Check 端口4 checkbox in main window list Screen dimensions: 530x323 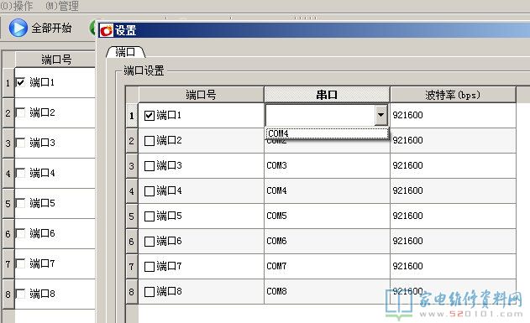(21, 173)
